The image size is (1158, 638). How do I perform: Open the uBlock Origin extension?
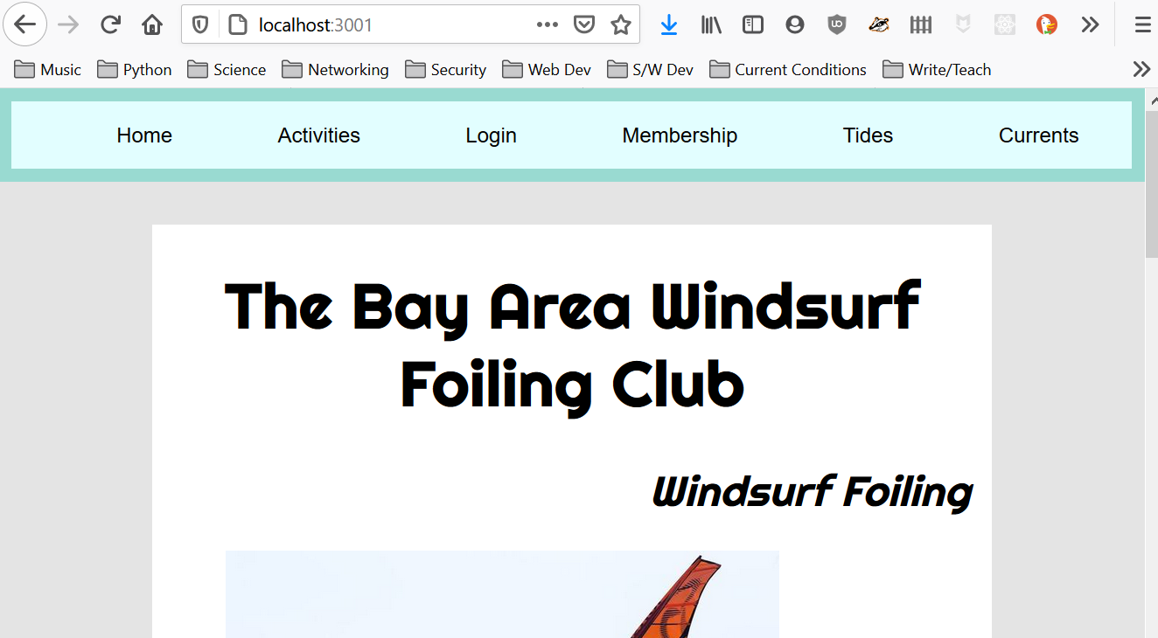click(x=837, y=24)
